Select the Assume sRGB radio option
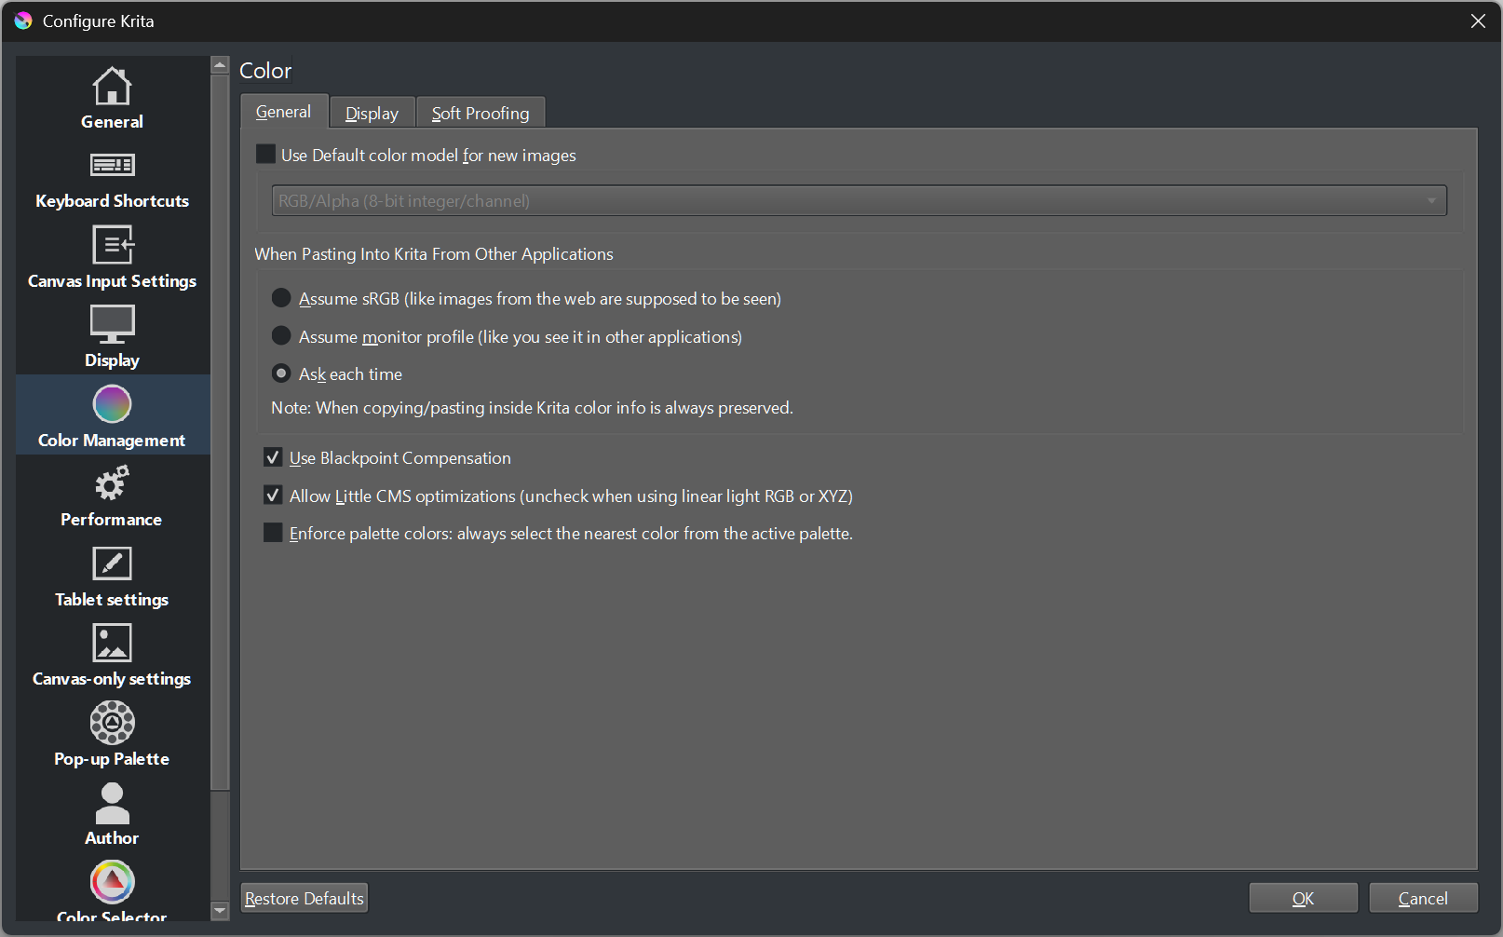 281,298
